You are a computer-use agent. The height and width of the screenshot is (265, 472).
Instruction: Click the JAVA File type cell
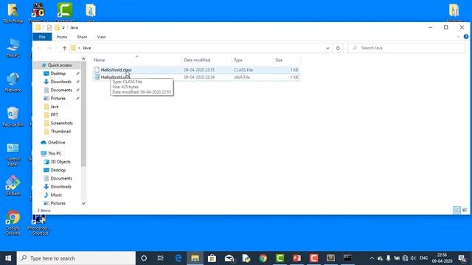(x=242, y=77)
